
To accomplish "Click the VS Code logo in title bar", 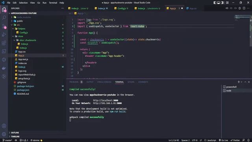I will click(x=3, y=3).
